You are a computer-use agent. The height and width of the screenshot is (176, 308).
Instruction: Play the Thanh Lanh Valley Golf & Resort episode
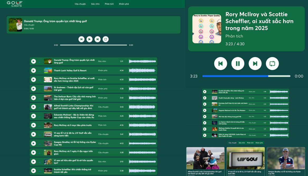[34, 70]
